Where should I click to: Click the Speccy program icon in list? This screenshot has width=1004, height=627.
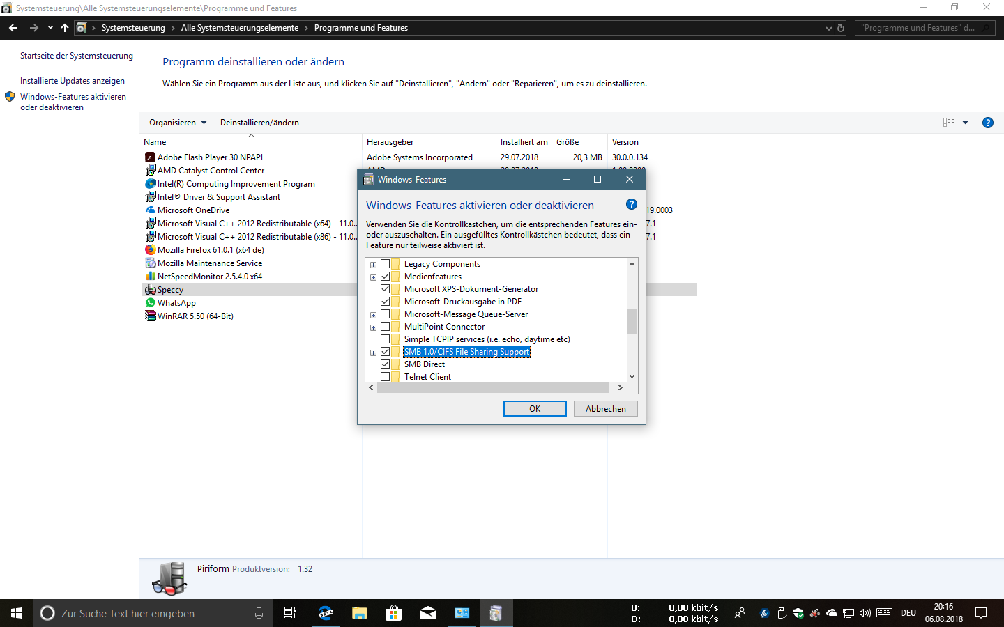point(150,290)
